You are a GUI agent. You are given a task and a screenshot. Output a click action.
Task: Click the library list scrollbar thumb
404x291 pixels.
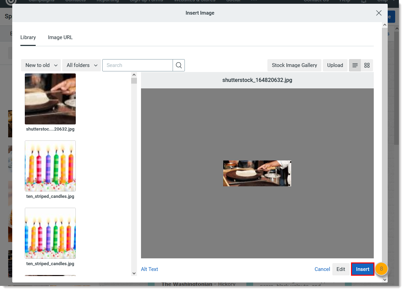point(134,81)
